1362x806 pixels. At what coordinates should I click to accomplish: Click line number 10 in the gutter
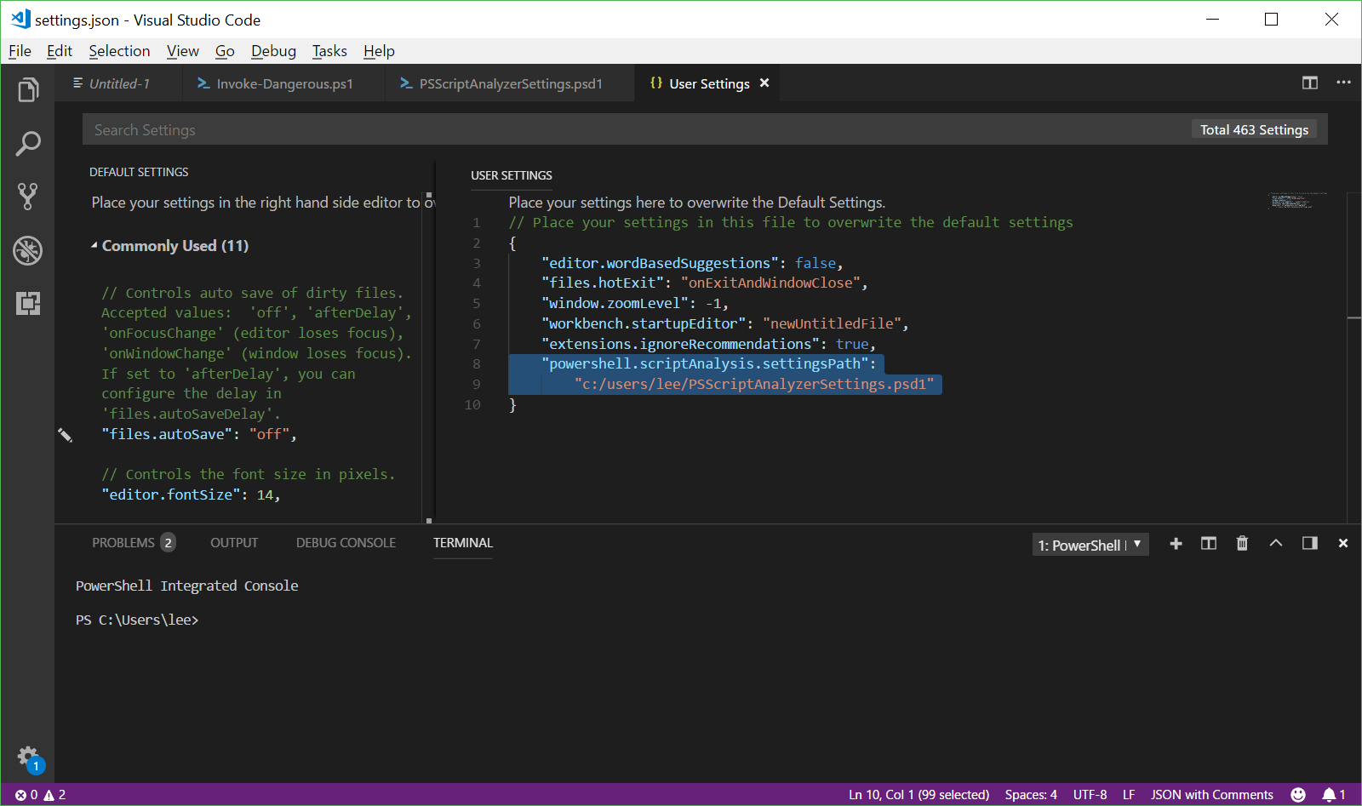[472, 405]
